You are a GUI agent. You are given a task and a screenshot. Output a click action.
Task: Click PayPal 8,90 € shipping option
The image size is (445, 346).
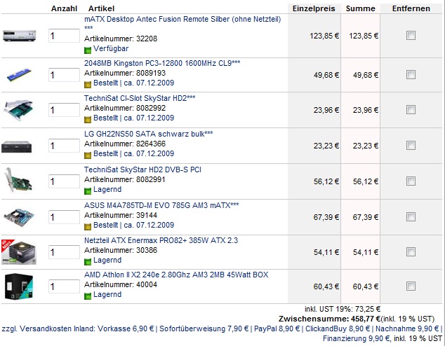click(x=277, y=328)
